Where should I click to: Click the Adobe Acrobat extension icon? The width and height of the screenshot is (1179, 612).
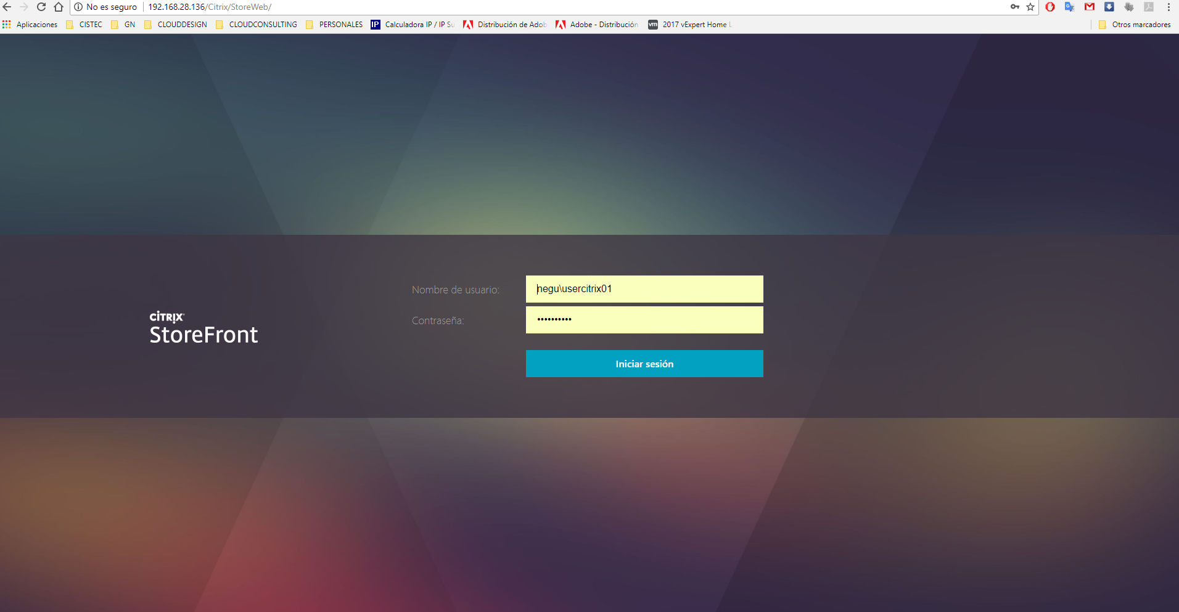(1149, 7)
